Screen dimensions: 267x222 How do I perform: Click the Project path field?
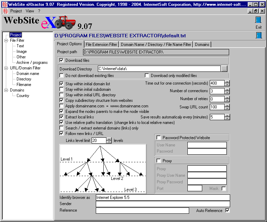click(x=156, y=52)
